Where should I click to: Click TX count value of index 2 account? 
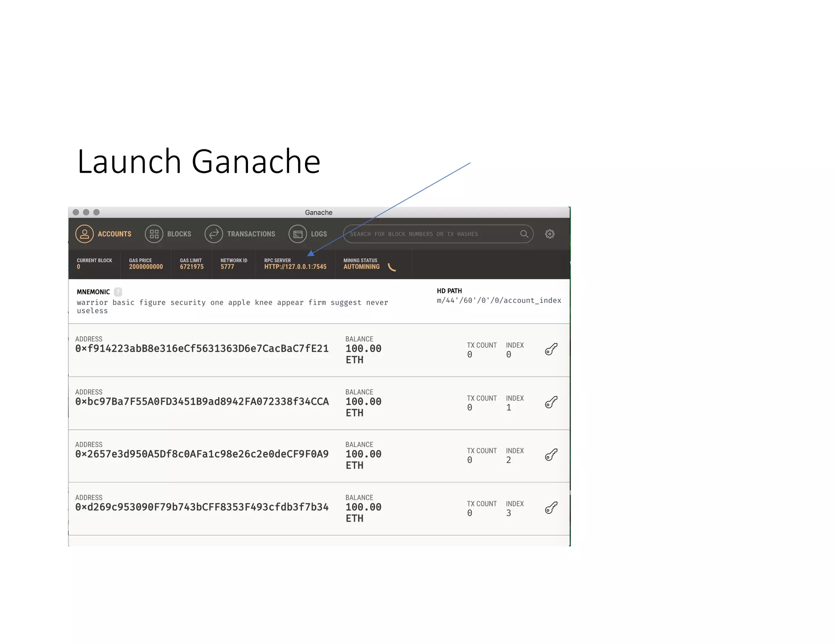(470, 460)
